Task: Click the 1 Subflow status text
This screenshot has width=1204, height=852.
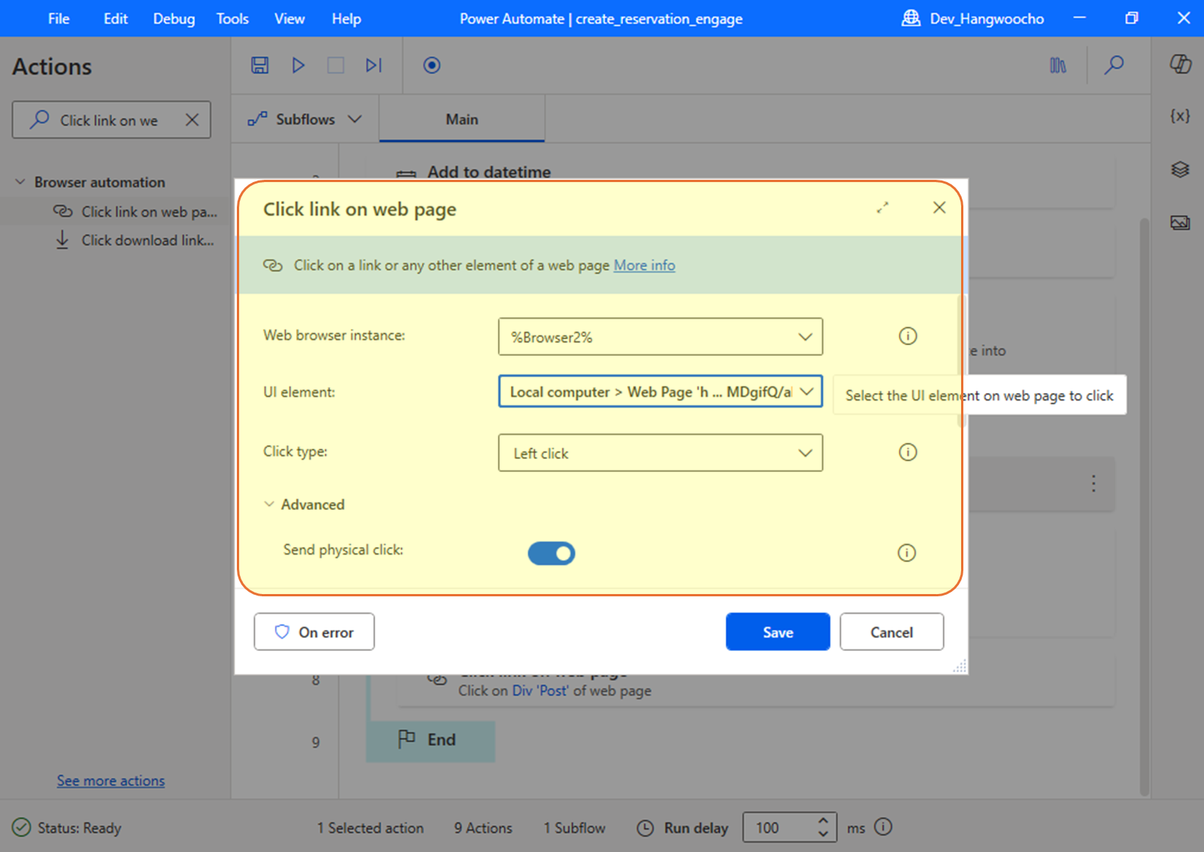Action: click(575, 828)
